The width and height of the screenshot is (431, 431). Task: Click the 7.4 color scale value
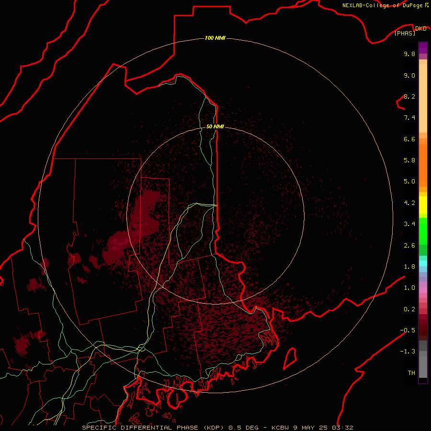point(409,118)
